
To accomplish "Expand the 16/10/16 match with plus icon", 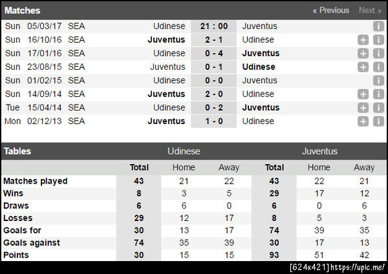I will tap(363, 40).
